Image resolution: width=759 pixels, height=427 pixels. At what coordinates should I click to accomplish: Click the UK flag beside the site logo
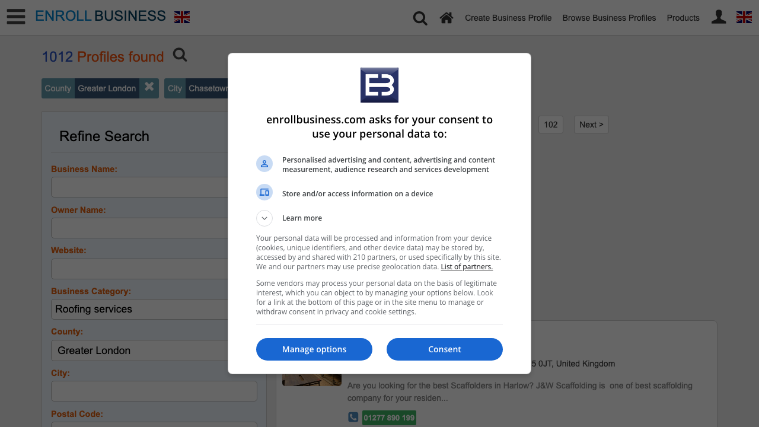(182, 17)
